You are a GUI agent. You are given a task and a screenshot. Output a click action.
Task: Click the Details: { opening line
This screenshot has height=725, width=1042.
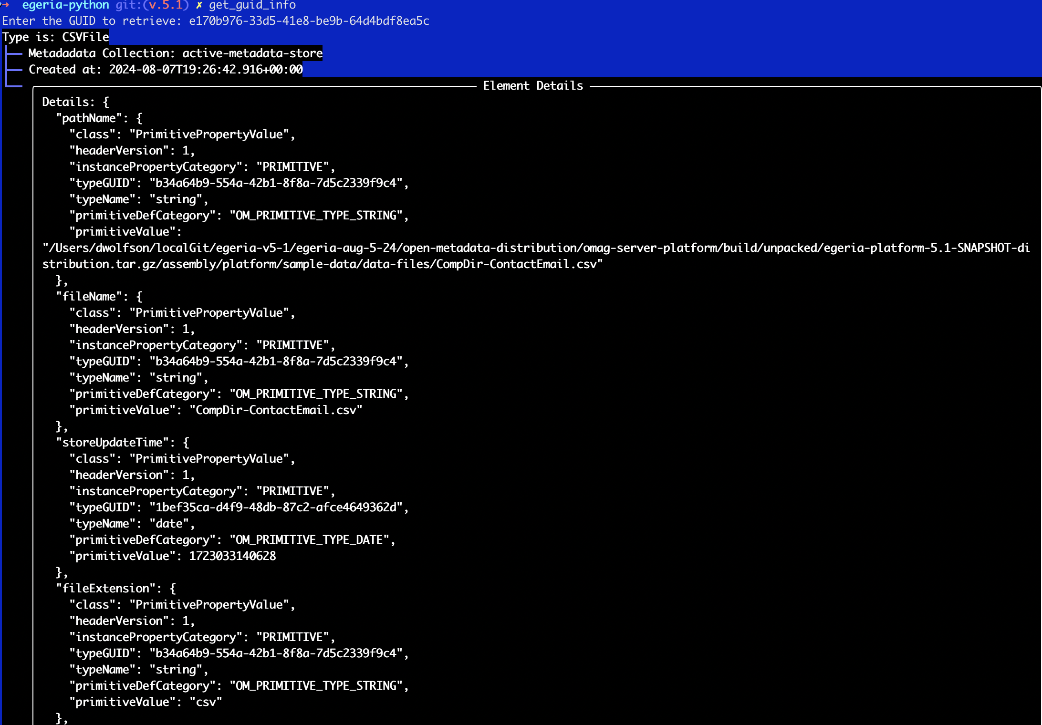pyautogui.click(x=75, y=102)
